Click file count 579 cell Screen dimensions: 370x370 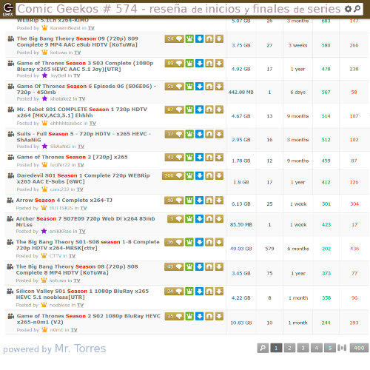coord(269,249)
